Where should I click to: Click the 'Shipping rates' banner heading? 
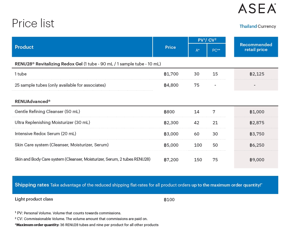[x=32, y=185]
